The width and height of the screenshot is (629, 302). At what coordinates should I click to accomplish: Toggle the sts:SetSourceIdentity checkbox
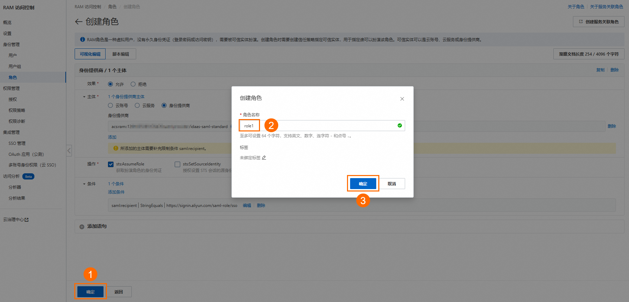coord(177,164)
